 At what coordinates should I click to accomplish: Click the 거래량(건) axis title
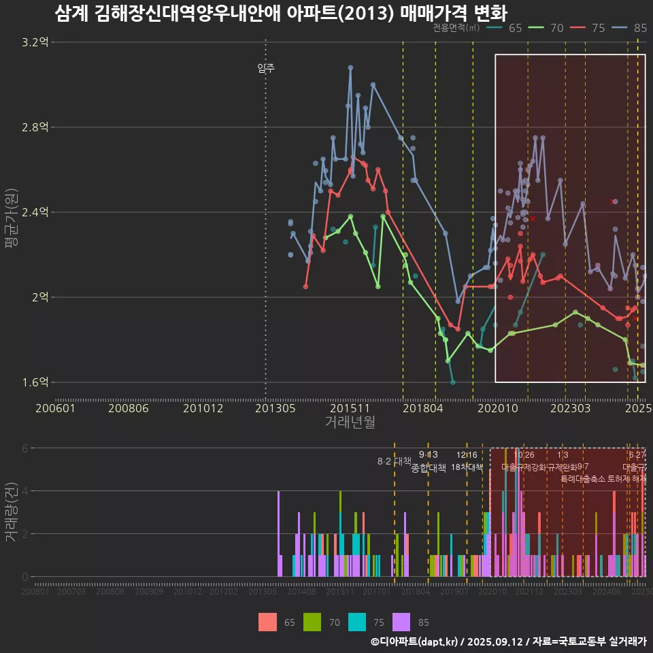click(x=12, y=512)
